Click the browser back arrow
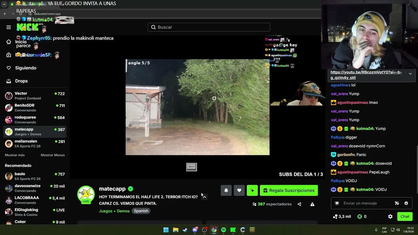 click(5, 14)
